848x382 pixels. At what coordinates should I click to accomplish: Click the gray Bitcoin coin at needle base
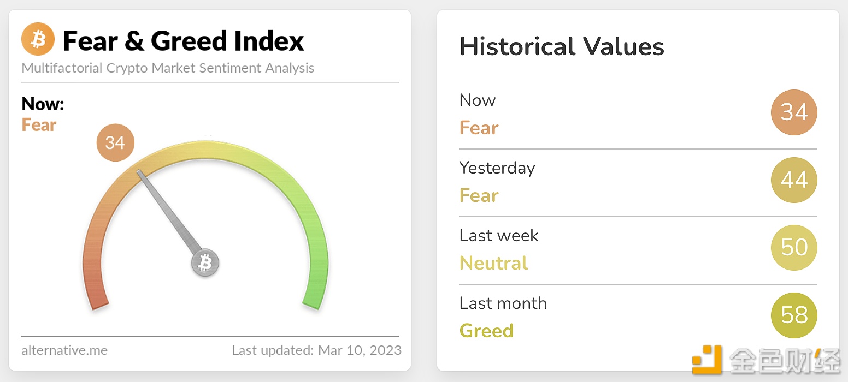tap(205, 264)
